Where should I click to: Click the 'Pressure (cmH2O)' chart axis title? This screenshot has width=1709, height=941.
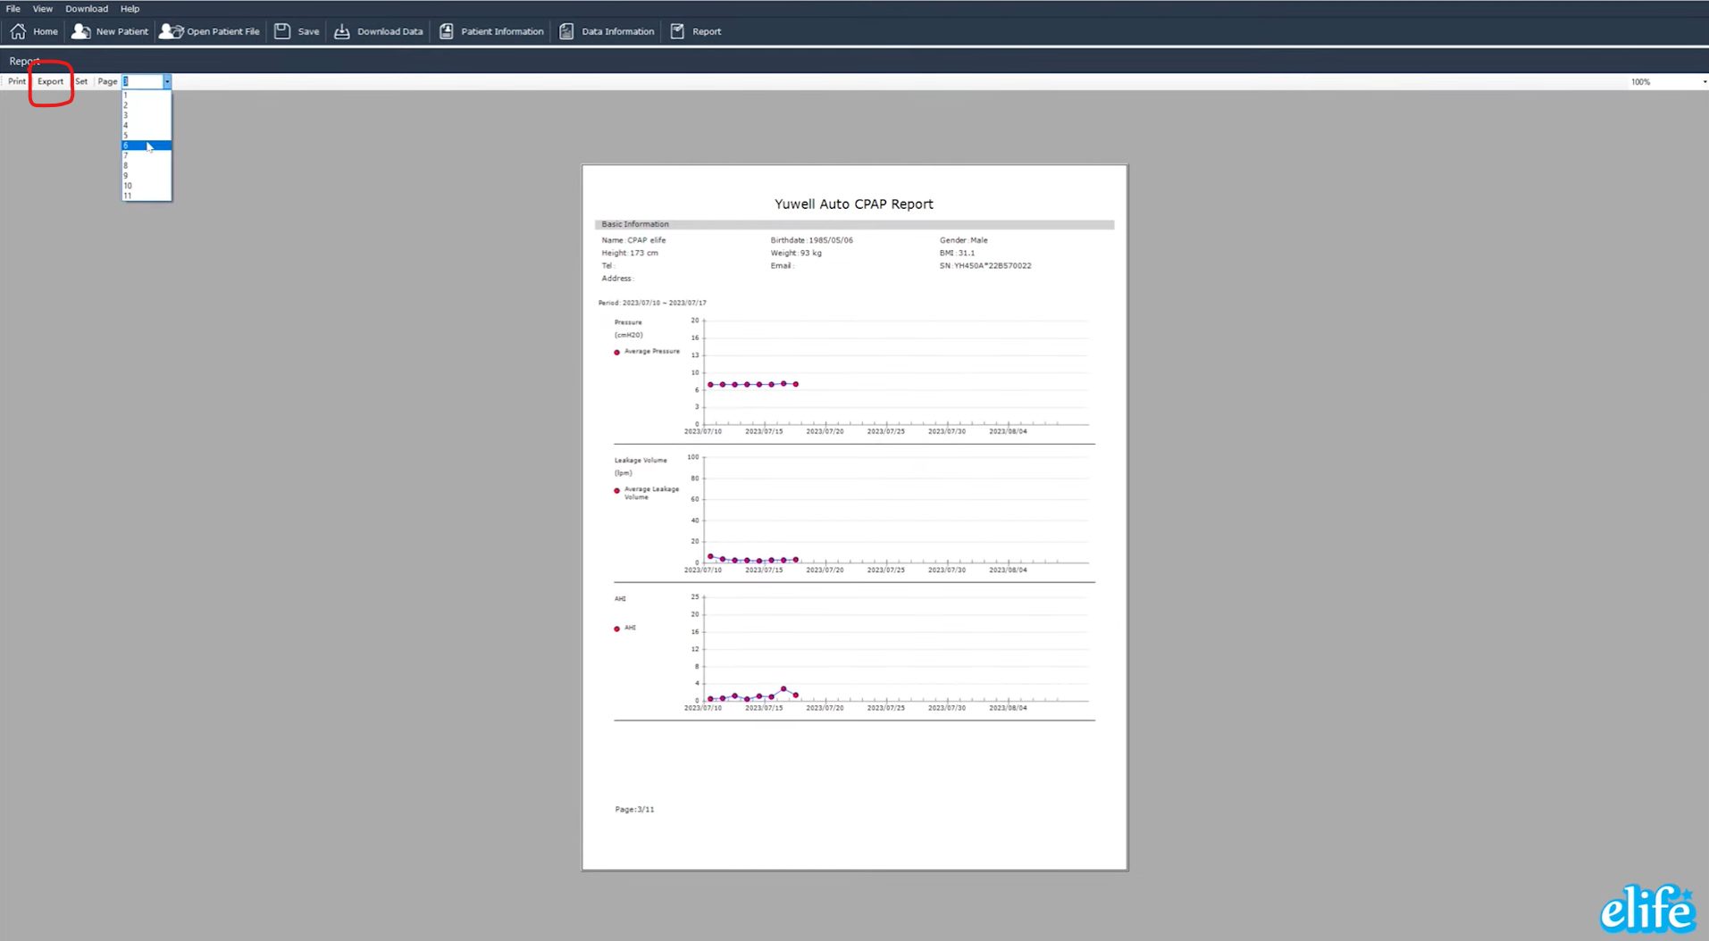[x=628, y=329]
